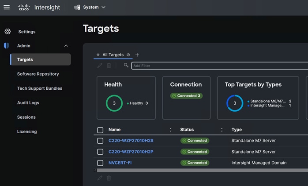Click the table horizontal scrollbar
Image resolution: width=308 pixels, height=186 pixels.
pyautogui.click(x=203, y=170)
